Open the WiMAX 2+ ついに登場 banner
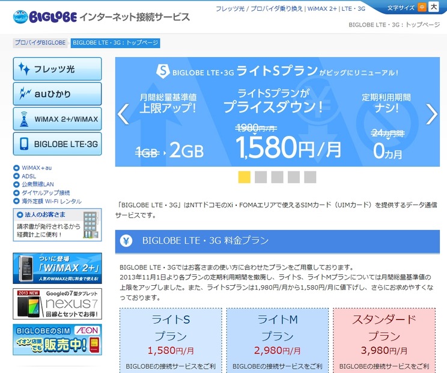The image size is (447, 373). click(57, 268)
